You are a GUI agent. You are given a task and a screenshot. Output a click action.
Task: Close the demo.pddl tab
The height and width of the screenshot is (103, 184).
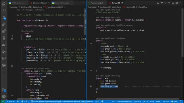(x=122, y=3)
